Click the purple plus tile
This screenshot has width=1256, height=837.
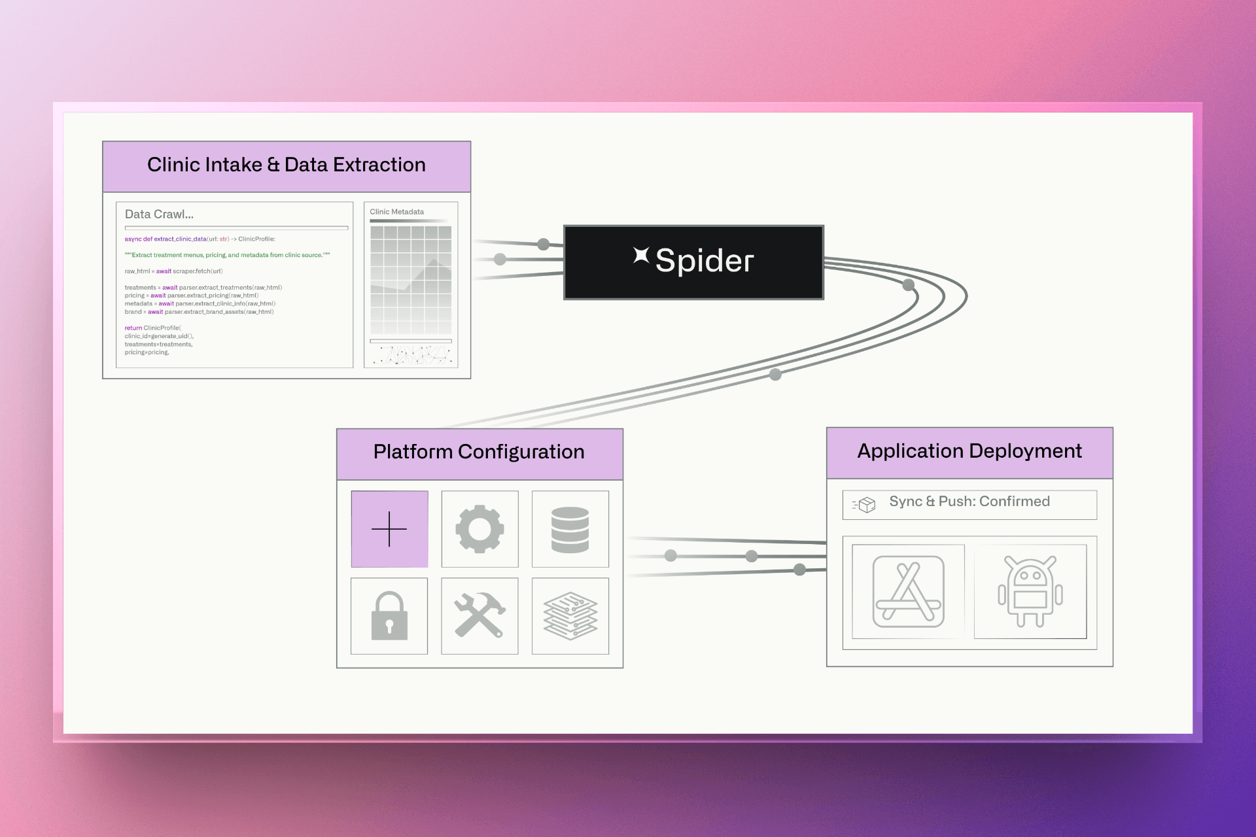[389, 528]
